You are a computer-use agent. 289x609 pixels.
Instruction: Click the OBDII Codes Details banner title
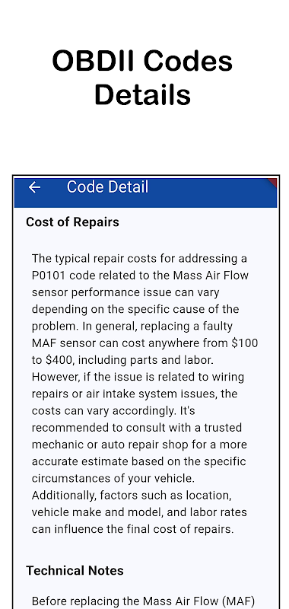pos(142,78)
